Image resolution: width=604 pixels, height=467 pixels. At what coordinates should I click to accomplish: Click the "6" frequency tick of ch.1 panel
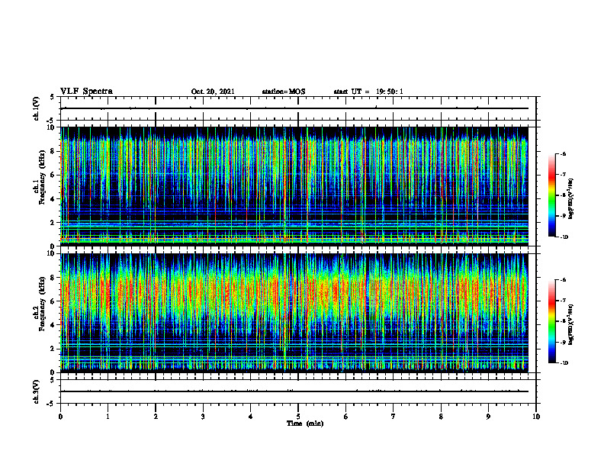53,175
